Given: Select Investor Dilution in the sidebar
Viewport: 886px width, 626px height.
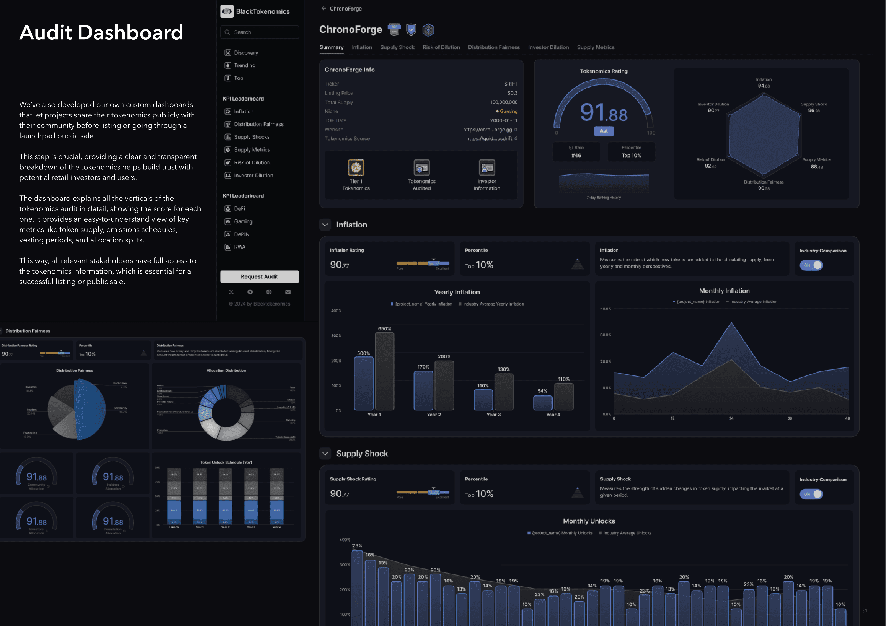Looking at the screenshot, I should (249, 175).
